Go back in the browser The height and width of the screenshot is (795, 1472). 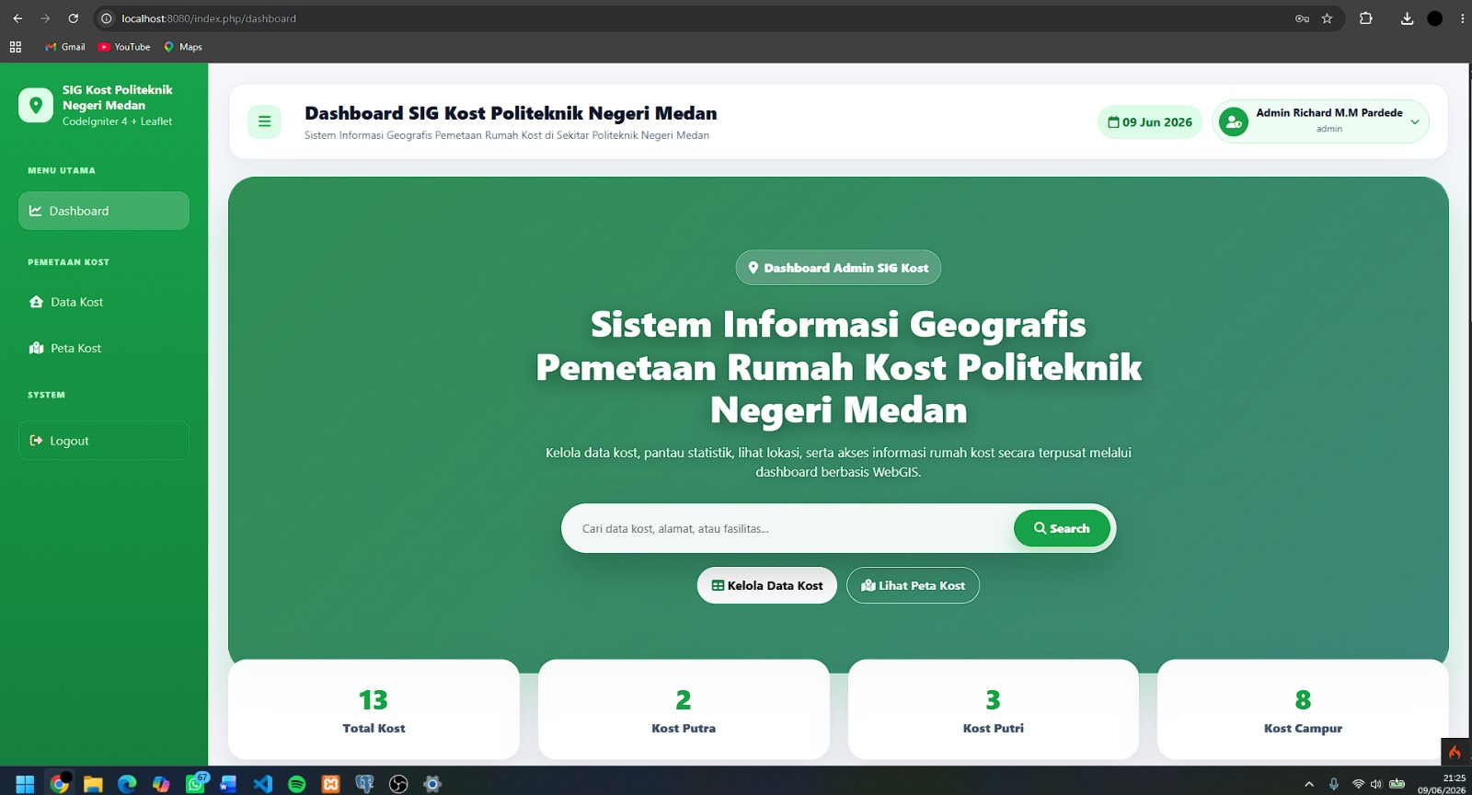point(17,18)
